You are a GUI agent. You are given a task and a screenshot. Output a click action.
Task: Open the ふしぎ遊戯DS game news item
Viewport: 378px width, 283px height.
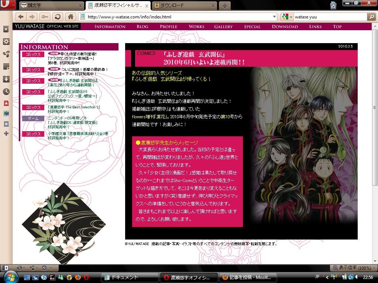pyautogui.click(x=73, y=122)
